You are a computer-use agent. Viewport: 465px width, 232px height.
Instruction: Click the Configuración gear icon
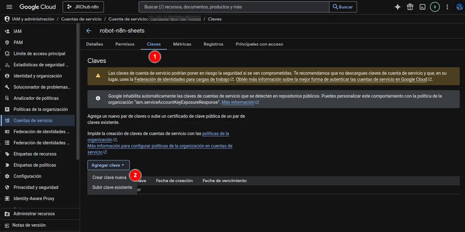click(x=7, y=176)
